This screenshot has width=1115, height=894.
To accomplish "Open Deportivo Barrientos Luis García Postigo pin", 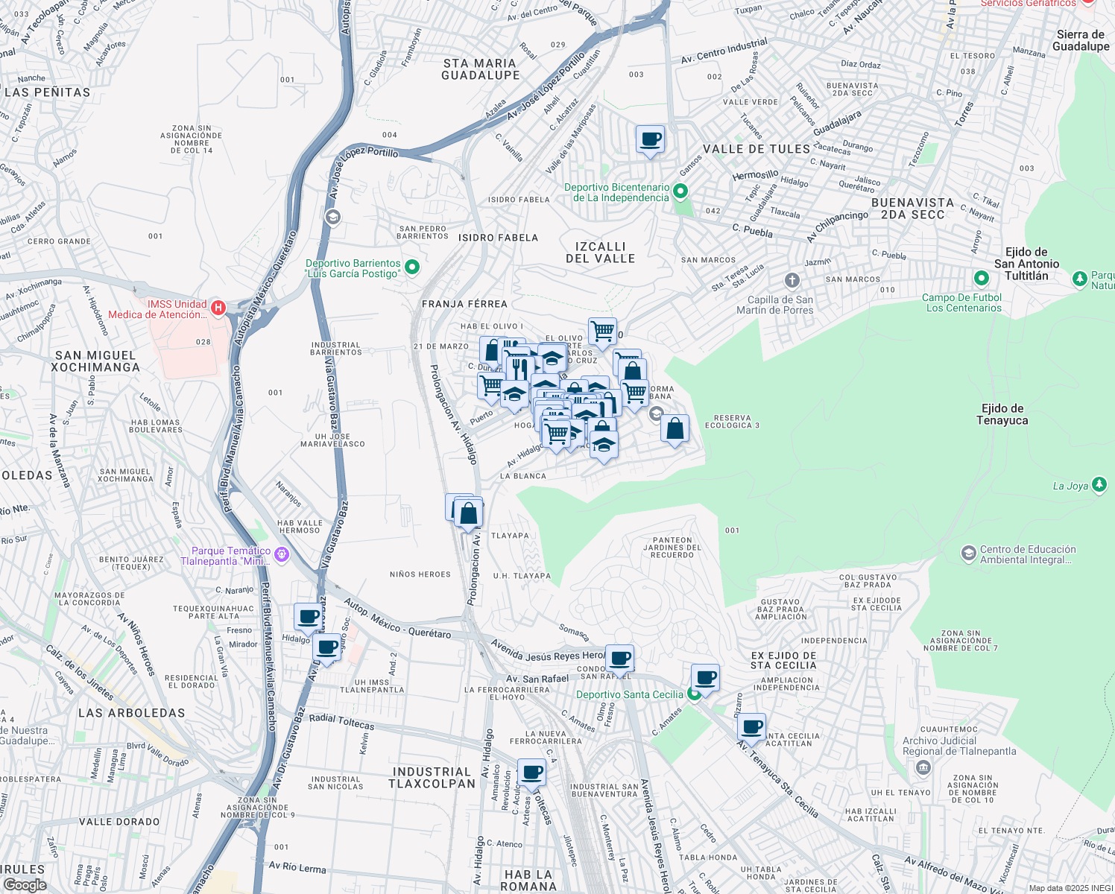I will point(411,267).
